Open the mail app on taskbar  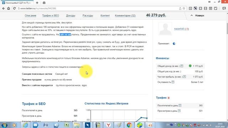pos(36,125)
